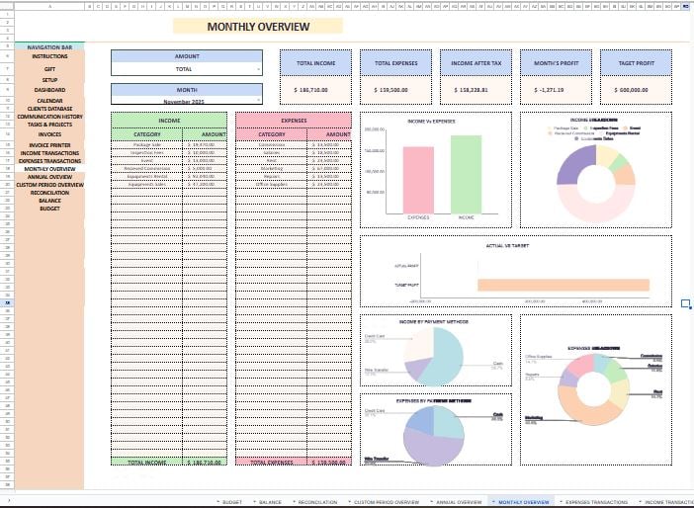
Task: Open the ANNUAL OVERVIEW tab's dropdown arrow
Action: coord(432,502)
